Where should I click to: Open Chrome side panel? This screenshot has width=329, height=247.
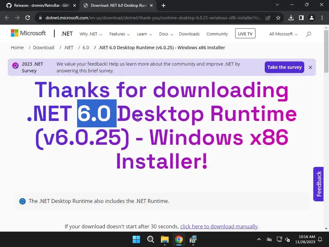301,18
